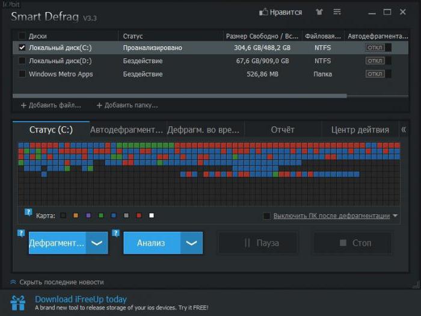Image resolution: width=421 pixels, height=316 pixels.
Task: Open Download iFreeUp today link
Action: (81, 299)
